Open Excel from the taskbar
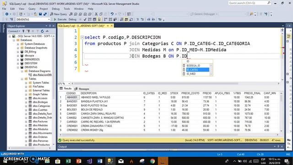 coord(68,161)
